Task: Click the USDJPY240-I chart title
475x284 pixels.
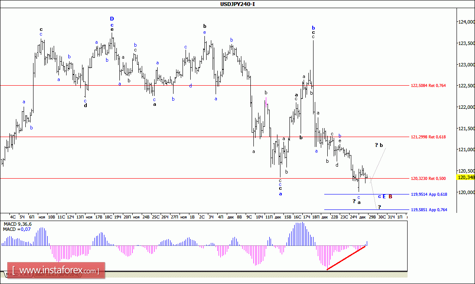Action: pos(237,4)
